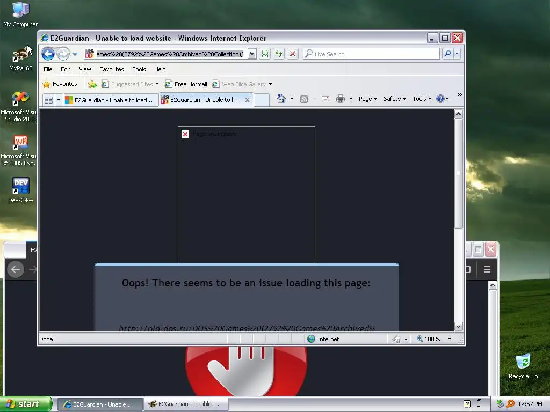Click Add to Favorites Bar star icon
This screenshot has height=412, width=550.
coord(92,84)
